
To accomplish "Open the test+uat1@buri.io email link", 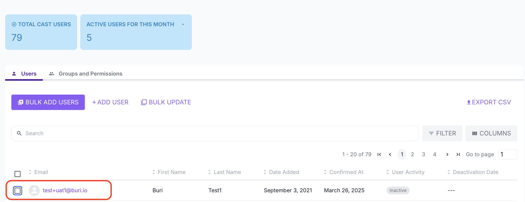I will [65, 190].
